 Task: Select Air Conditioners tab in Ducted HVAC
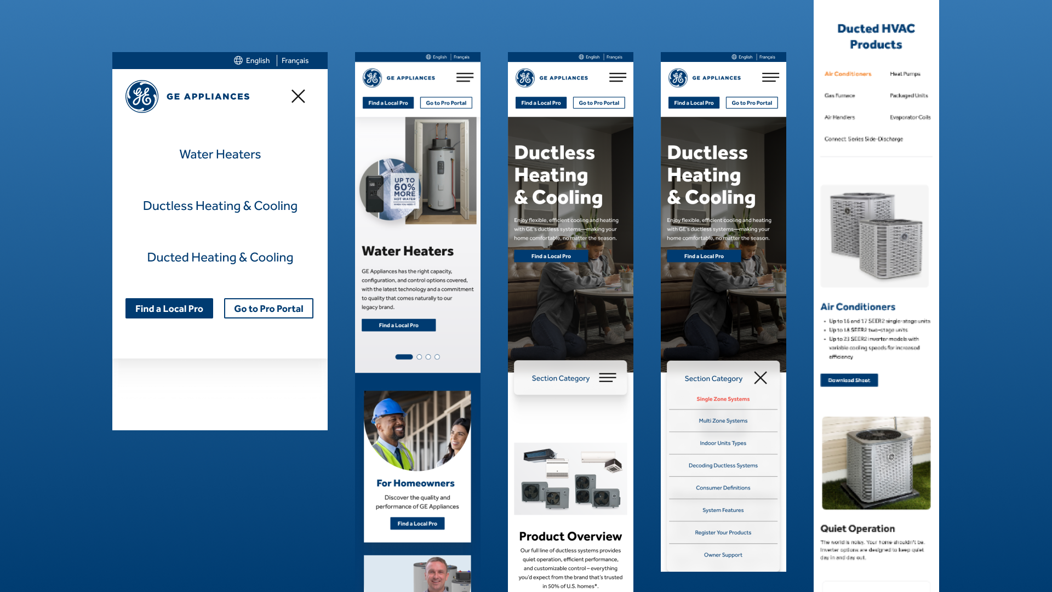[848, 73]
